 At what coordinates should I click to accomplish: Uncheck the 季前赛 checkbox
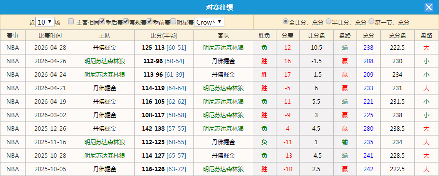(150, 22)
